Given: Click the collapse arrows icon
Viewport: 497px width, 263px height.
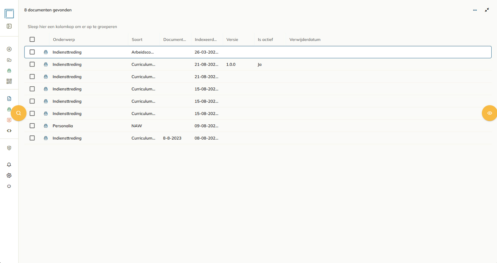Looking at the screenshot, I should [487, 10].
